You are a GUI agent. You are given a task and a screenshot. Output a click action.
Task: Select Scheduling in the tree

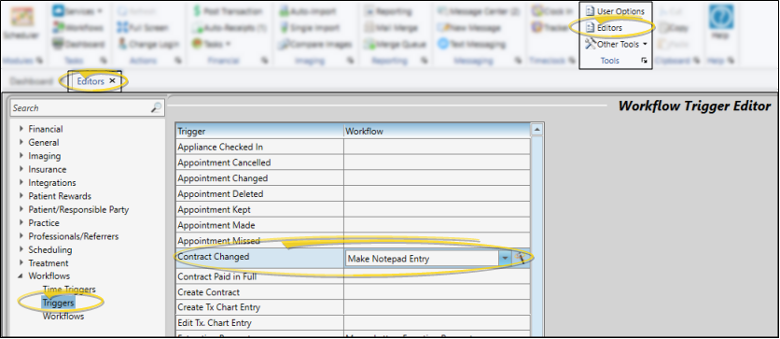pyautogui.click(x=50, y=250)
